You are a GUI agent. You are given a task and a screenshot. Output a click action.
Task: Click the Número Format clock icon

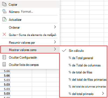pos(4,11)
